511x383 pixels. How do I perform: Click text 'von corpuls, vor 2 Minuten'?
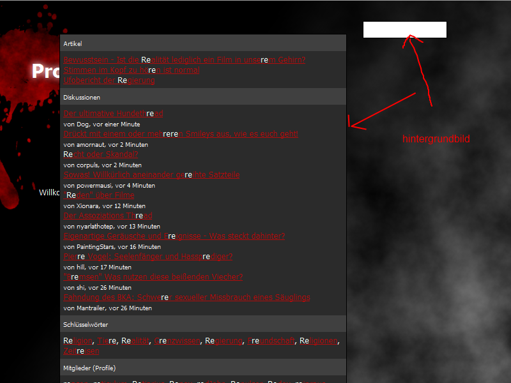(102, 165)
